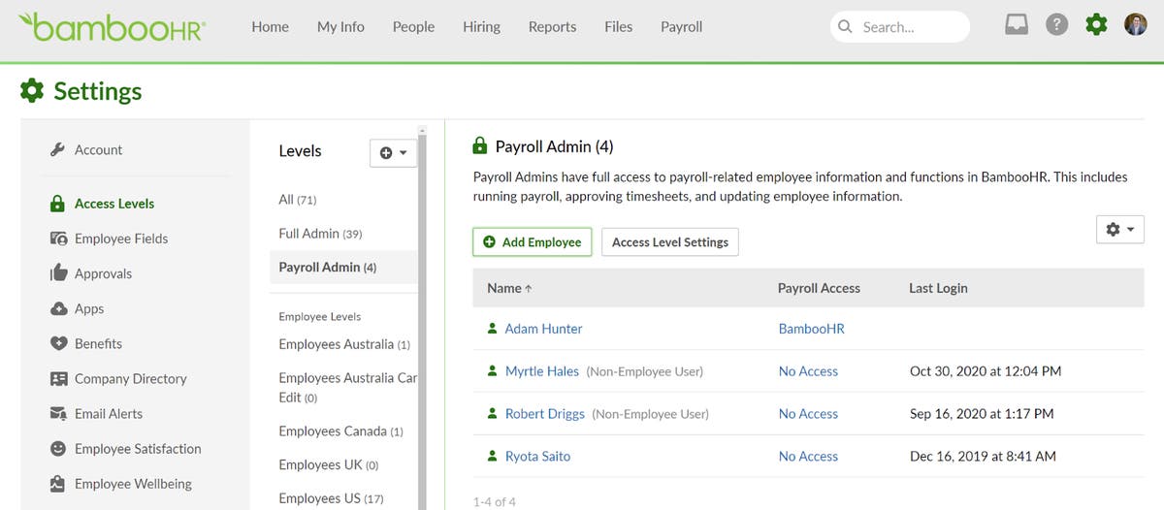The height and width of the screenshot is (510, 1164).
Task: Click BambooHR payroll access for Adam Hunter
Action: 811,329
